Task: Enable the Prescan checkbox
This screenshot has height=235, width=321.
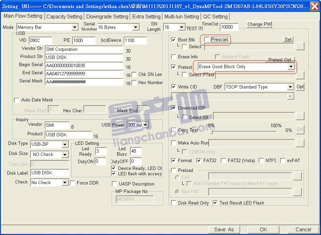Action: coord(207,40)
